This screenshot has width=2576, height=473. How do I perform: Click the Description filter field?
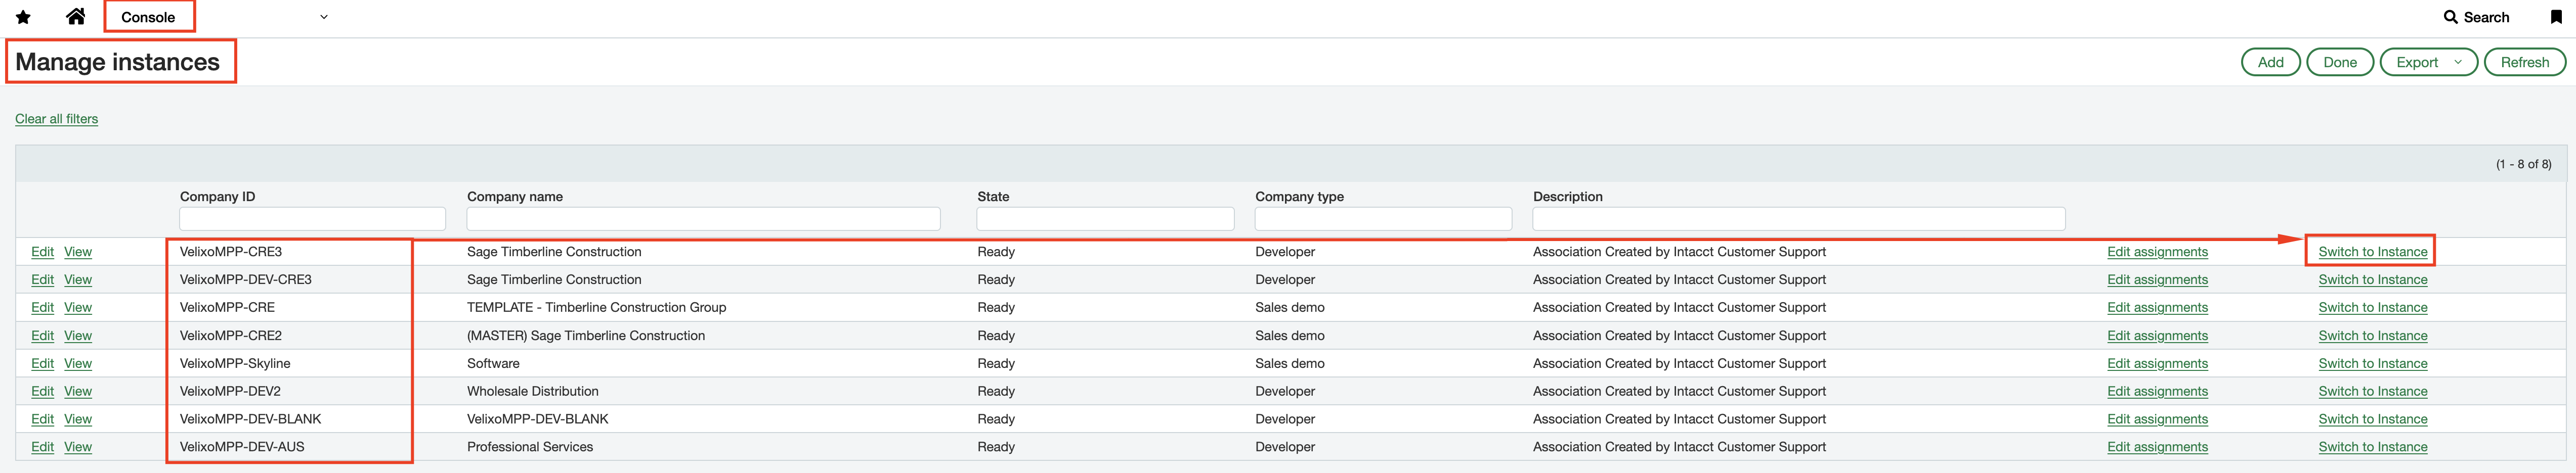point(1797,218)
